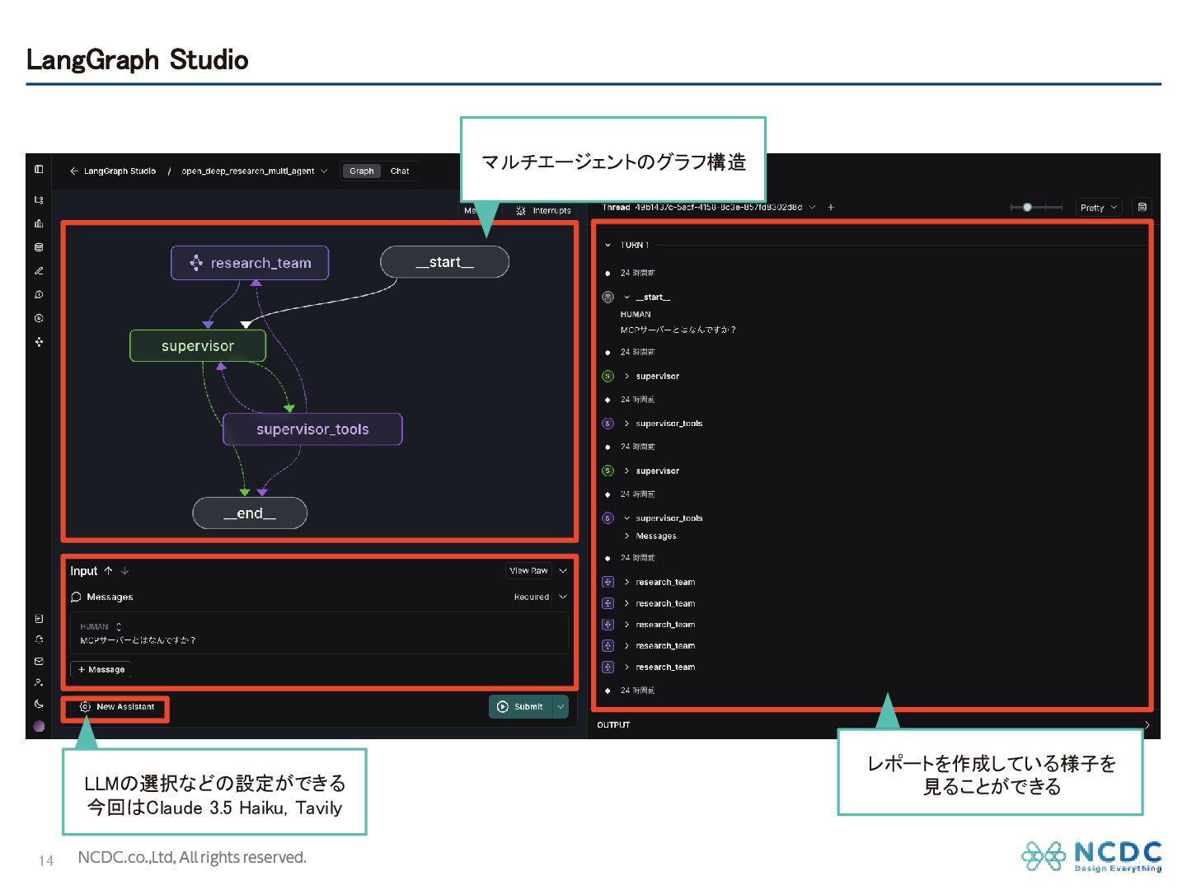This screenshot has width=1187, height=890.
Task: Collapse the TURN 1 section
Action: click(608, 245)
